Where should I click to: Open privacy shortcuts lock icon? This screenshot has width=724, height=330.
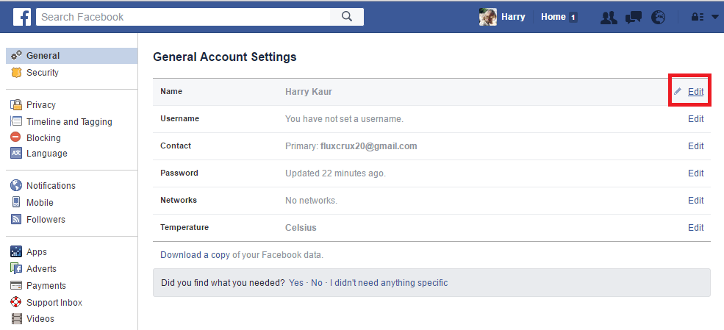tap(698, 18)
